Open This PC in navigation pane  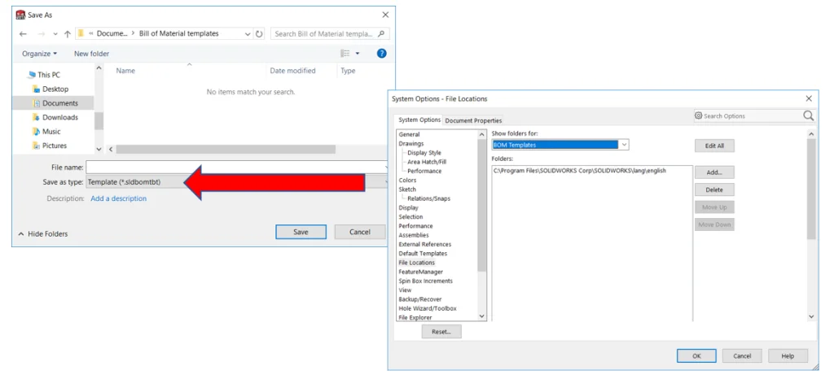(48, 75)
